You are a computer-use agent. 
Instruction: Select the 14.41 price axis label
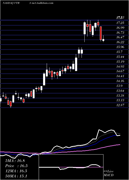pos(120,76)
